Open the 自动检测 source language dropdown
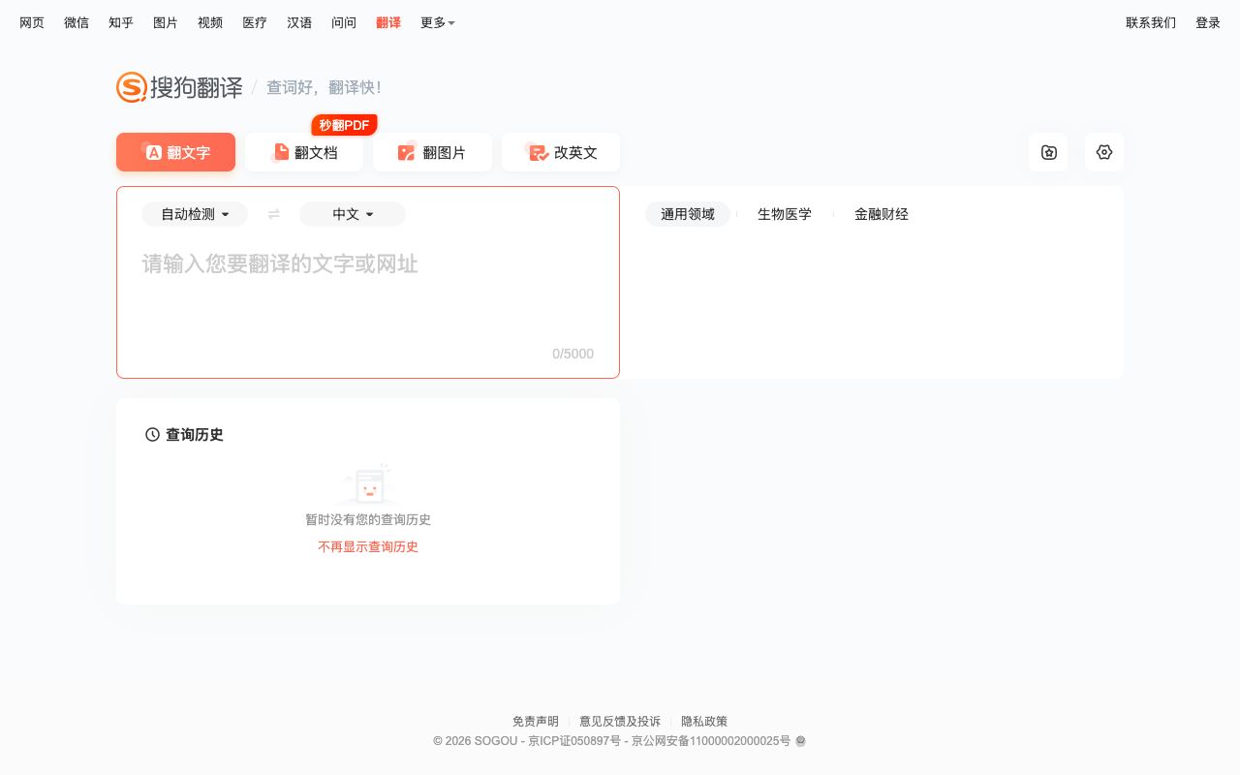 (x=195, y=214)
